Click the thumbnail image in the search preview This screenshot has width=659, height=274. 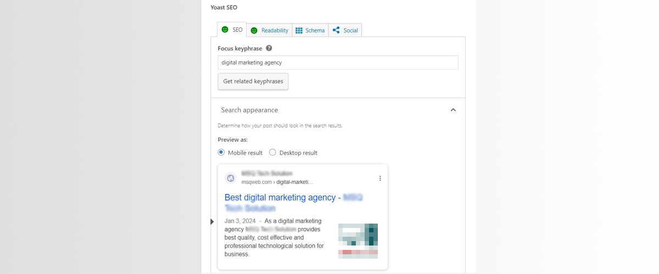click(358, 241)
